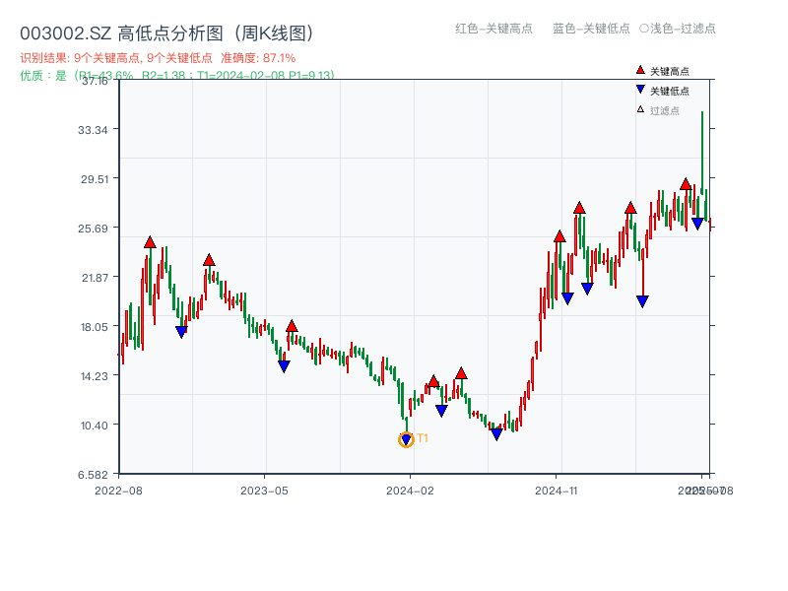Click the blue low marker at bottom of long red wick
Image resolution: width=788 pixels, height=591 pixels.
pos(642,301)
